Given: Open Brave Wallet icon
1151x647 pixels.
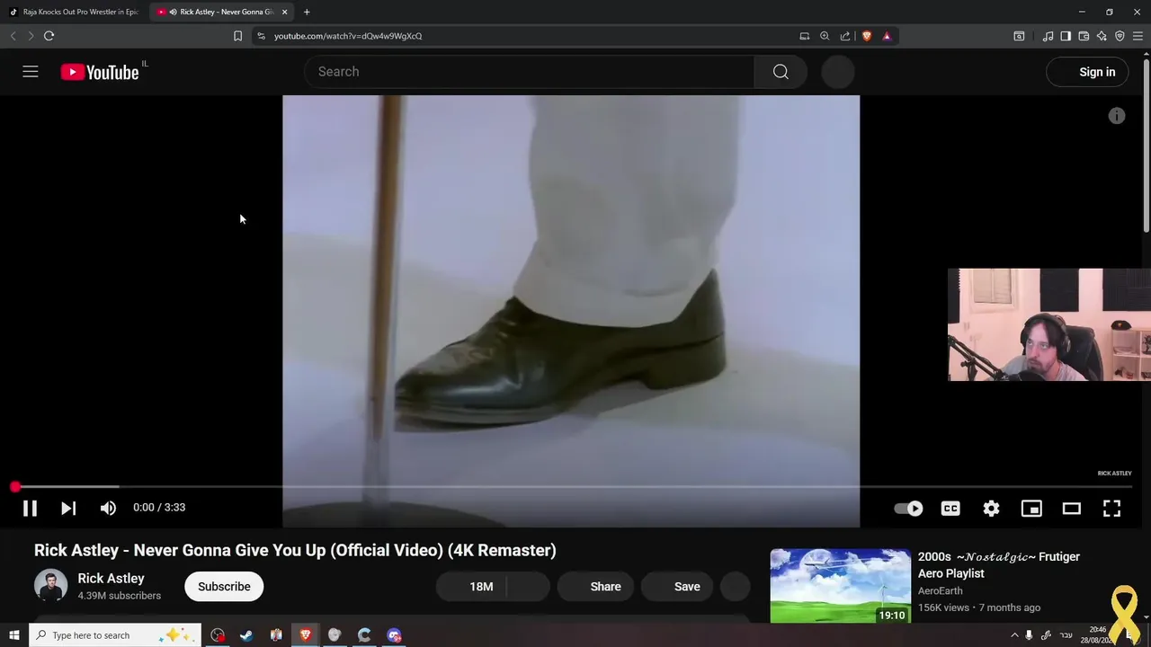Looking at the screenshot, I should 1084,36.
